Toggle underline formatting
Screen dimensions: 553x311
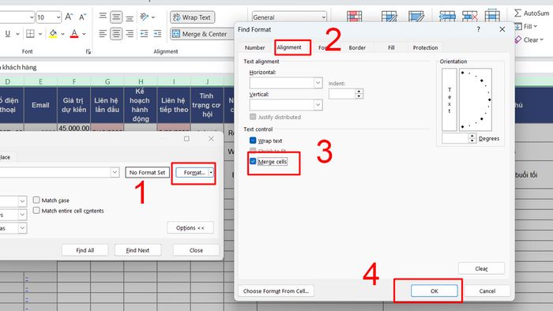pos(7,34)
